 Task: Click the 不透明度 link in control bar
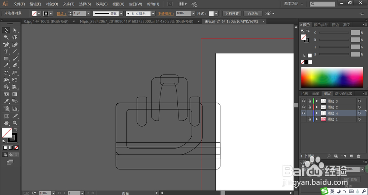pyautogui.click(x=166, y=14)
